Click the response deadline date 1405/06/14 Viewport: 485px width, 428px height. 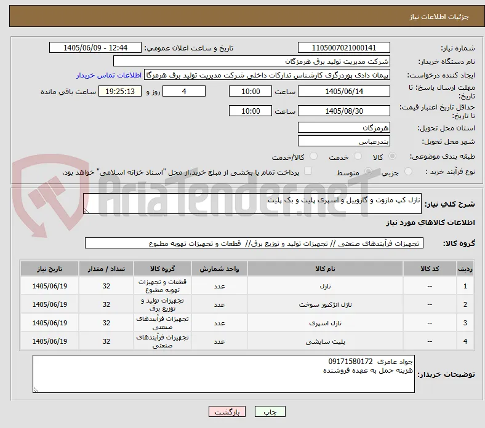tap(343, 91)
